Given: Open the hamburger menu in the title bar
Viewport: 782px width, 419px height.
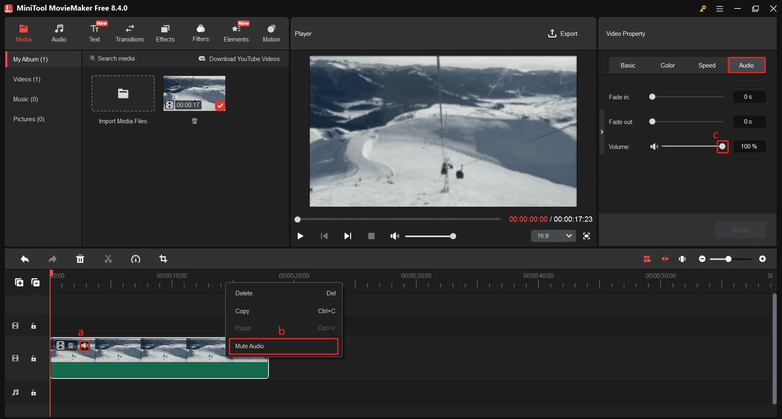Looking at the screenshot, I should tap(720, 8).
